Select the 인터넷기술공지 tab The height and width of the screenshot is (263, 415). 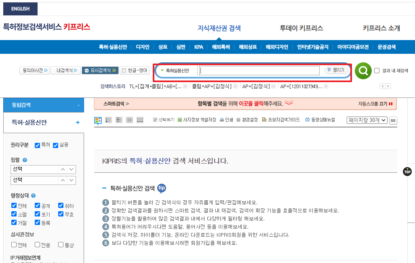pos(313,47)
